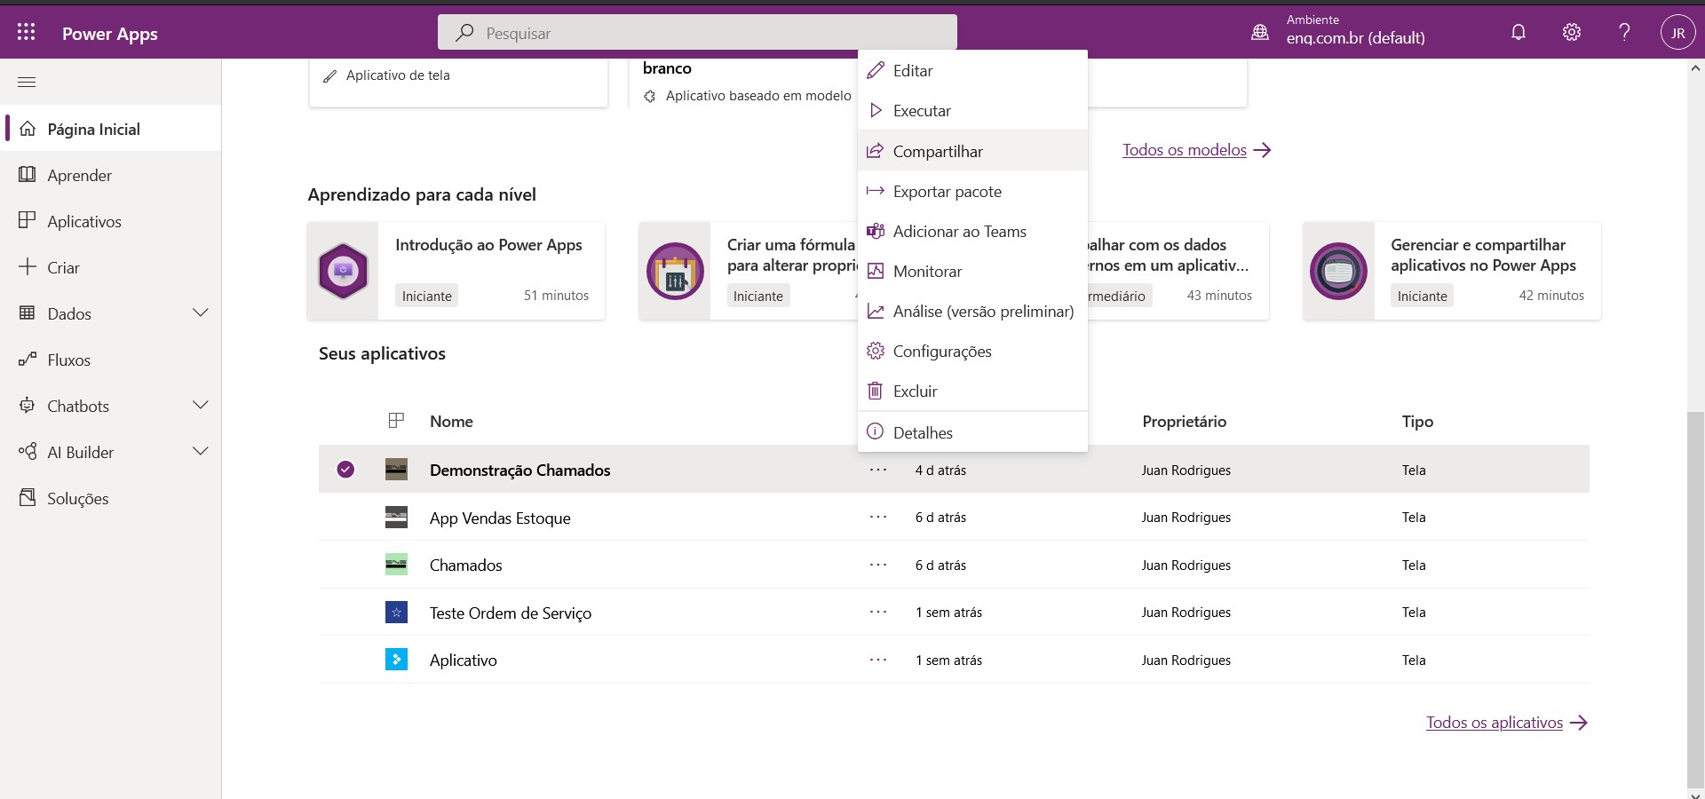
Task: Open more options for Aplicativo row
Action: [x=878, y=660]
